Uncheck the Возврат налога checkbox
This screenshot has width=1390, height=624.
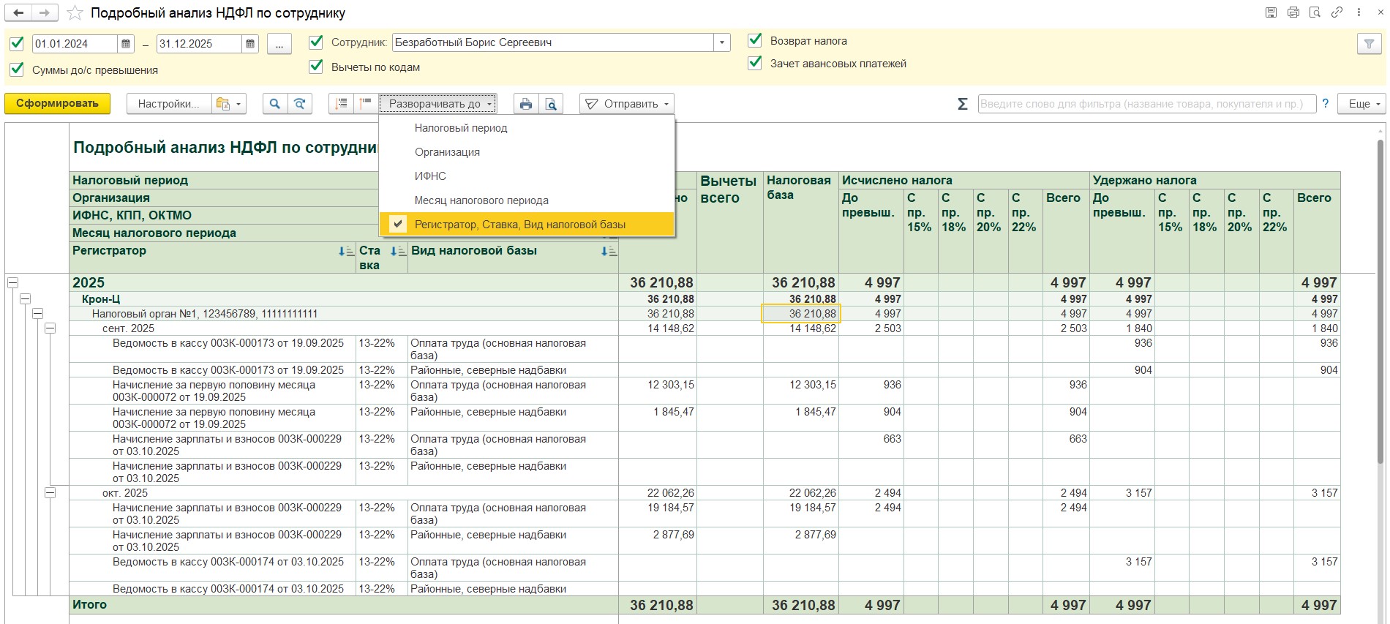coord(755,41)
